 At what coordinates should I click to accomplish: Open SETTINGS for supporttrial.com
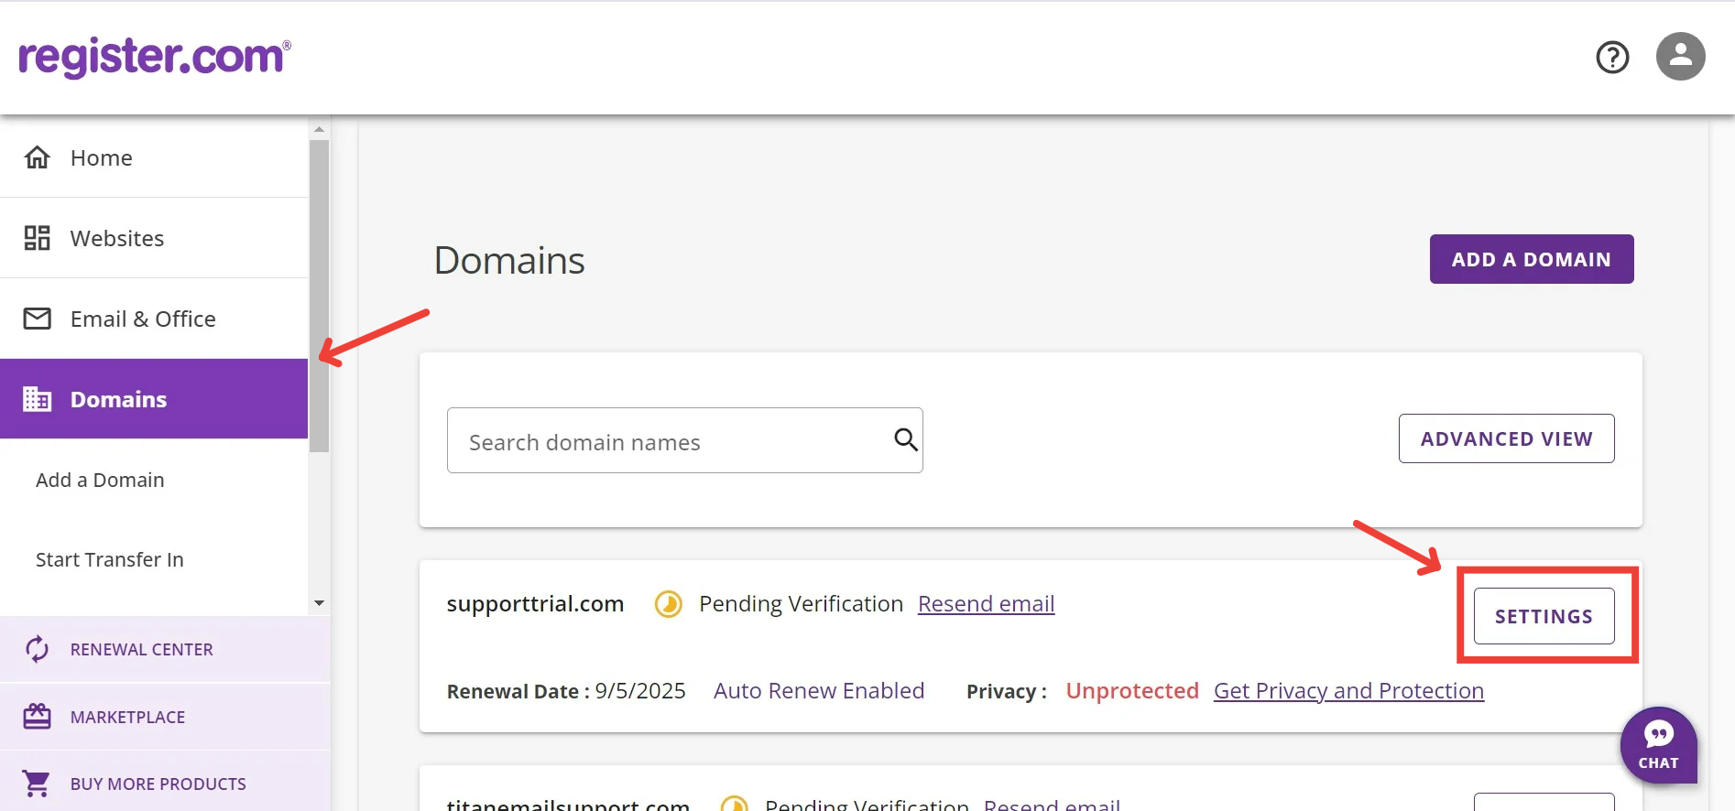pyautogui.click(x=1544, y=616)
